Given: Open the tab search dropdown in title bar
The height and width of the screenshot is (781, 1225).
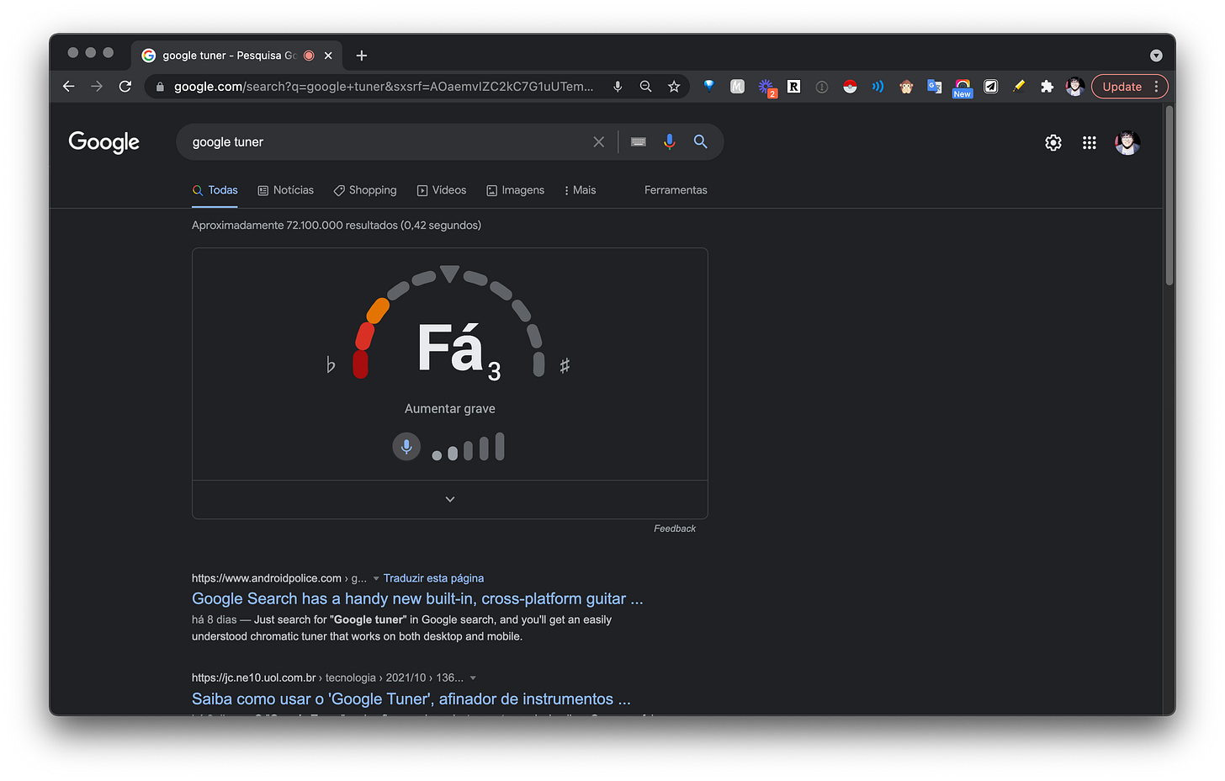Looking at the screenshot, I should click(1156, 56).
